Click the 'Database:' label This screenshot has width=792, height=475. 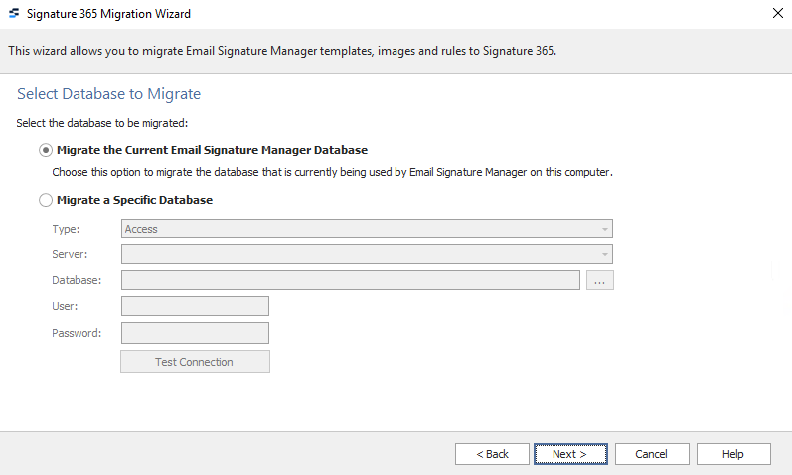77,280
